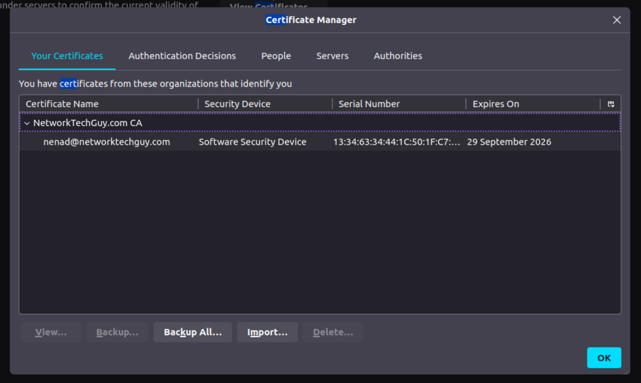
Task: Confirm with the OK button
Action: click(x=604, y=358)
